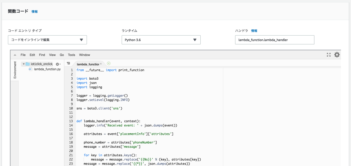
Task: Click the json.dumps(attributes) replace line
Action: [137, 164]
